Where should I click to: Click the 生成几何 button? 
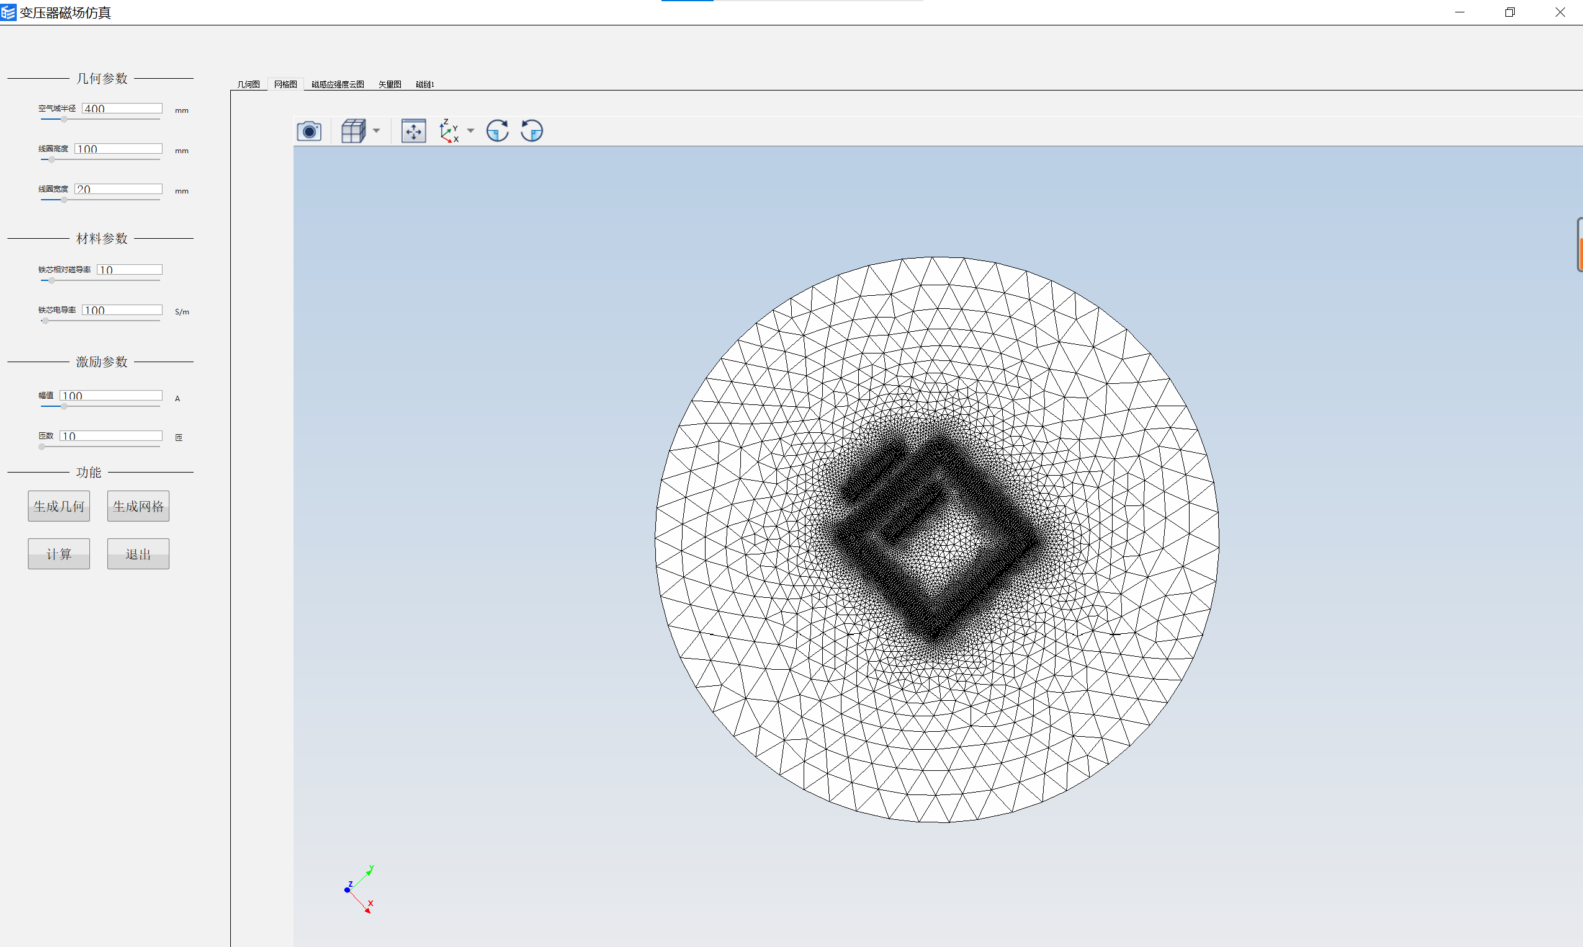[59, 506]
